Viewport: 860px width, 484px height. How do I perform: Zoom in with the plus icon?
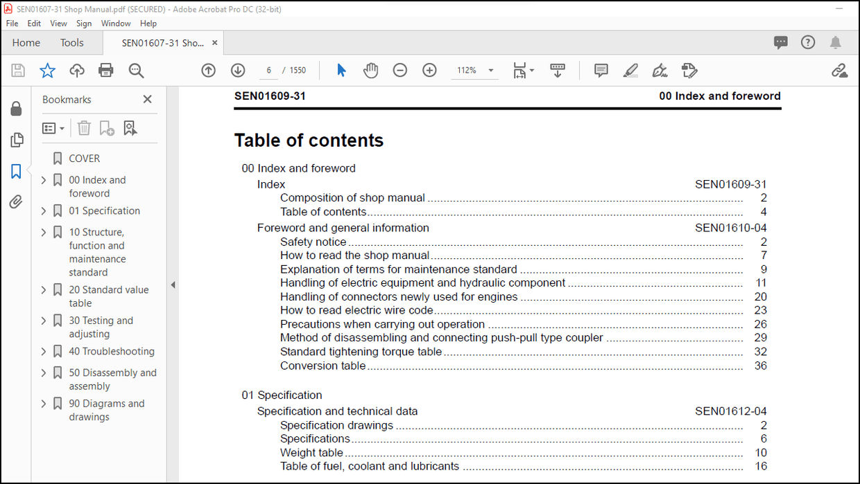[x=430, y=70]
